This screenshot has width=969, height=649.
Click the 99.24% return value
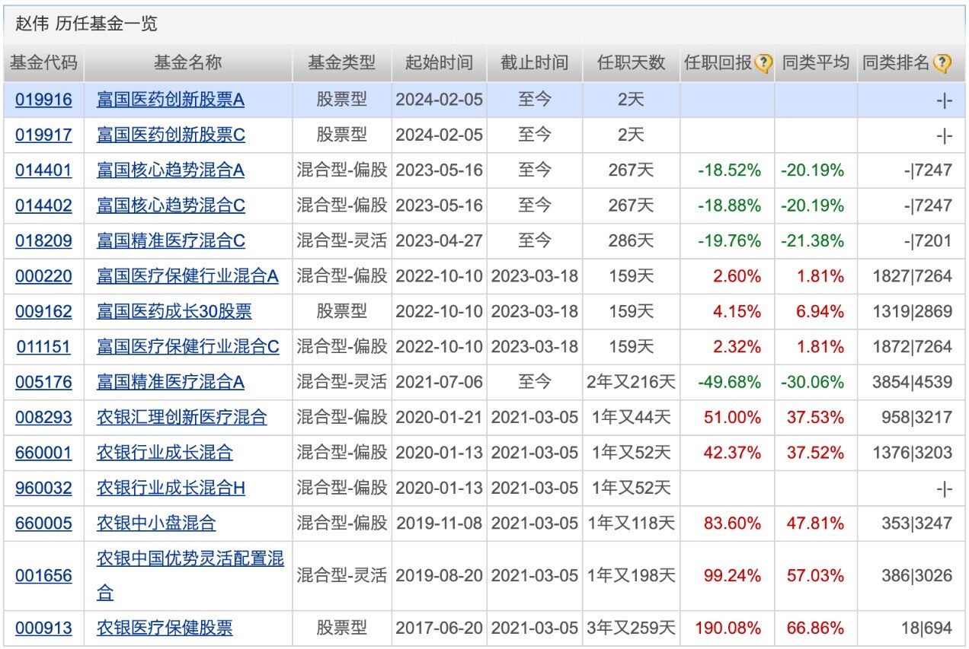pos(732,576)
